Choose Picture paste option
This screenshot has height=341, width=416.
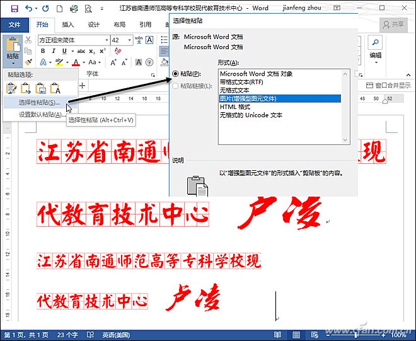(40, 88)
